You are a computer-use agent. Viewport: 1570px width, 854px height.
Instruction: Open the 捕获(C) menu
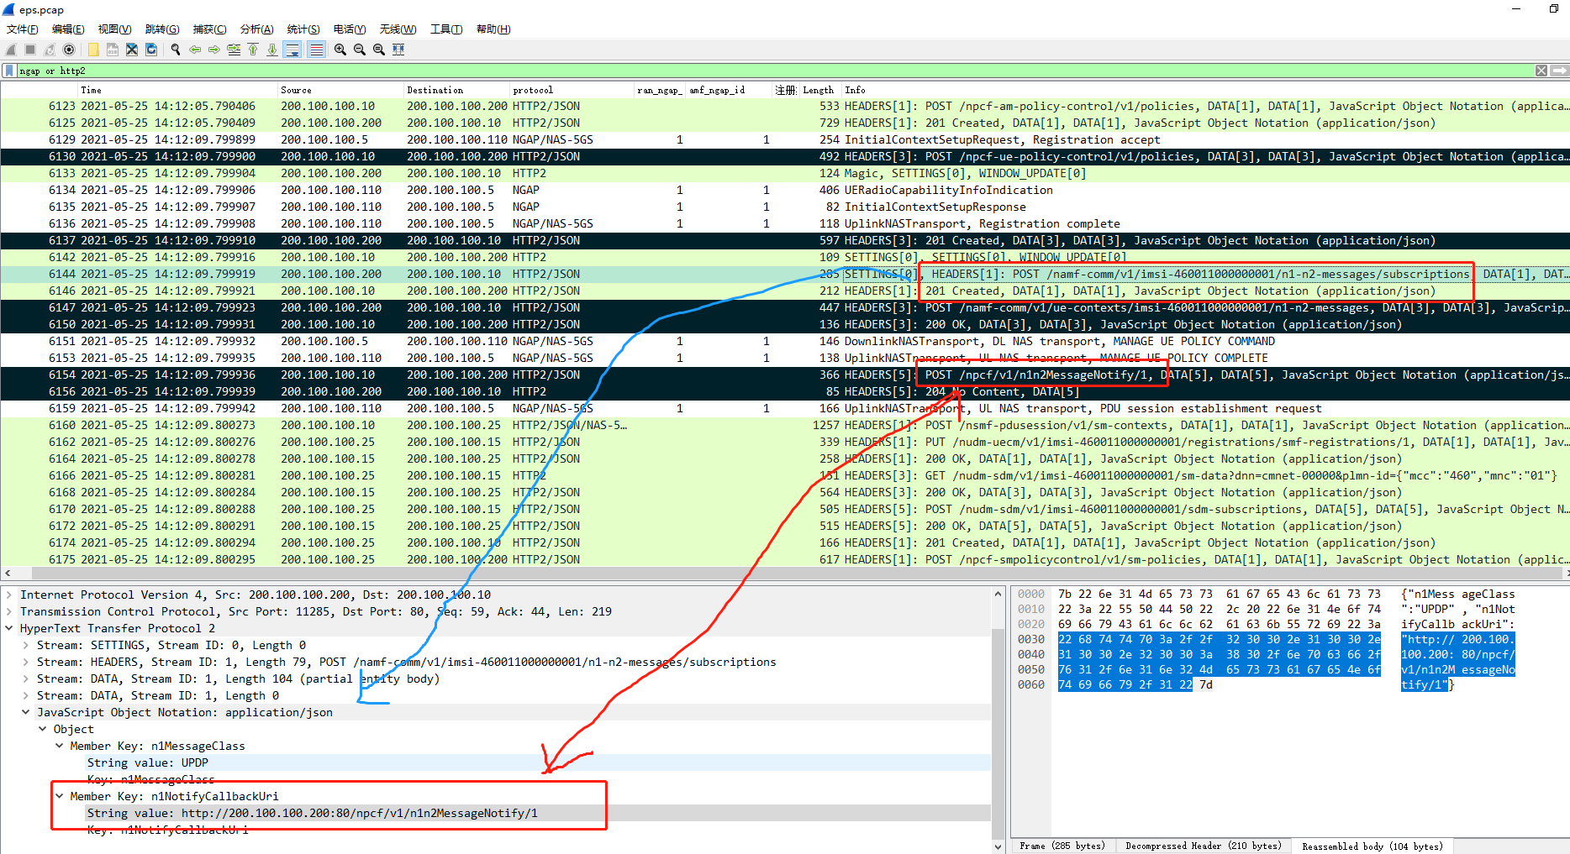(210, 29)
